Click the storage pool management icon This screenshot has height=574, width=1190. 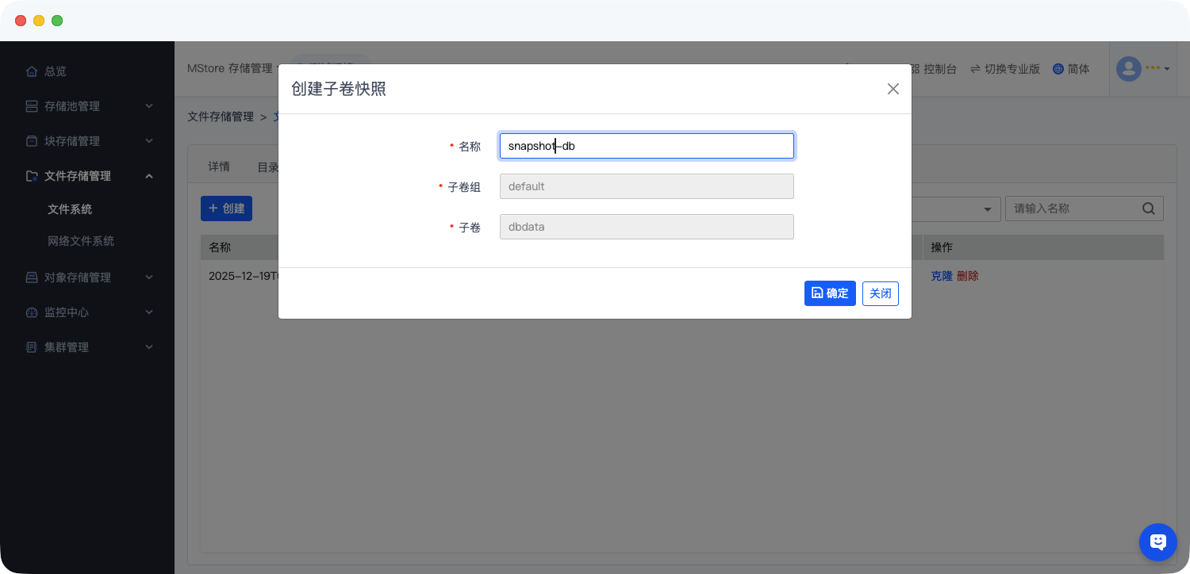click(x=32, y=106)
